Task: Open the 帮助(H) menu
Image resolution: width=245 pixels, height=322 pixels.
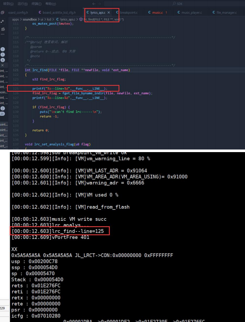Action: click(50, 4)
